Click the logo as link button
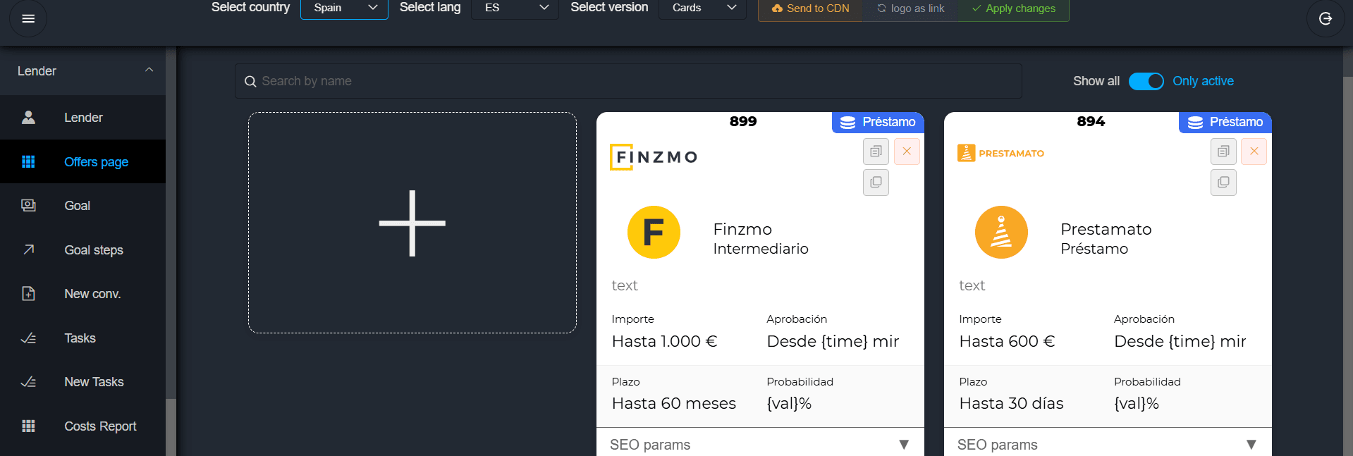 point(910,9)
